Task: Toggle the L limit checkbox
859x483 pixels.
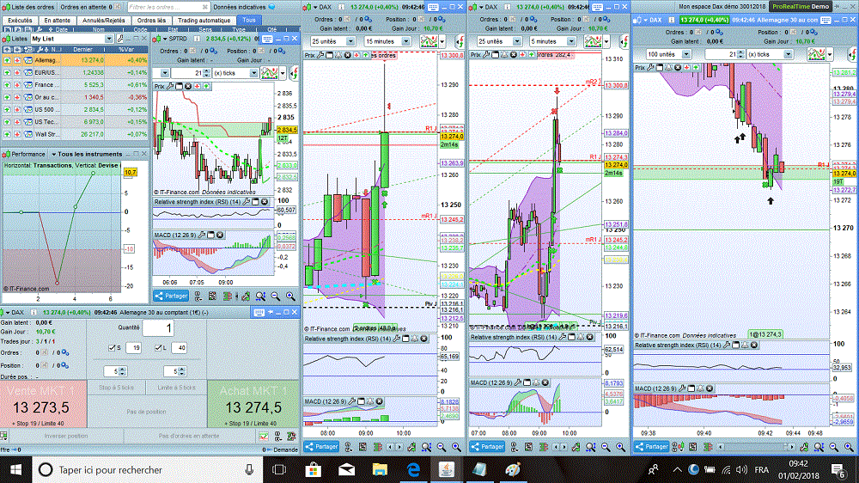Action: (158, 347)
